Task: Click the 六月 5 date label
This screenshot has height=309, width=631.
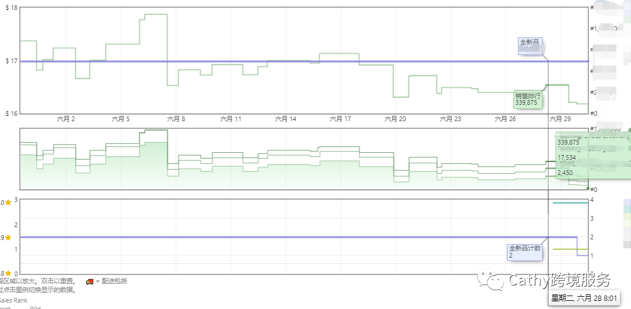Action: click(121, 119)
